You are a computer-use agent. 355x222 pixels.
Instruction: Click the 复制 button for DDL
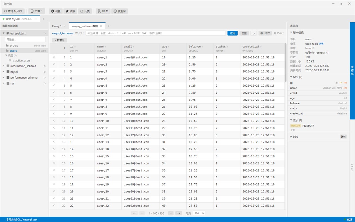coord(343,137)
